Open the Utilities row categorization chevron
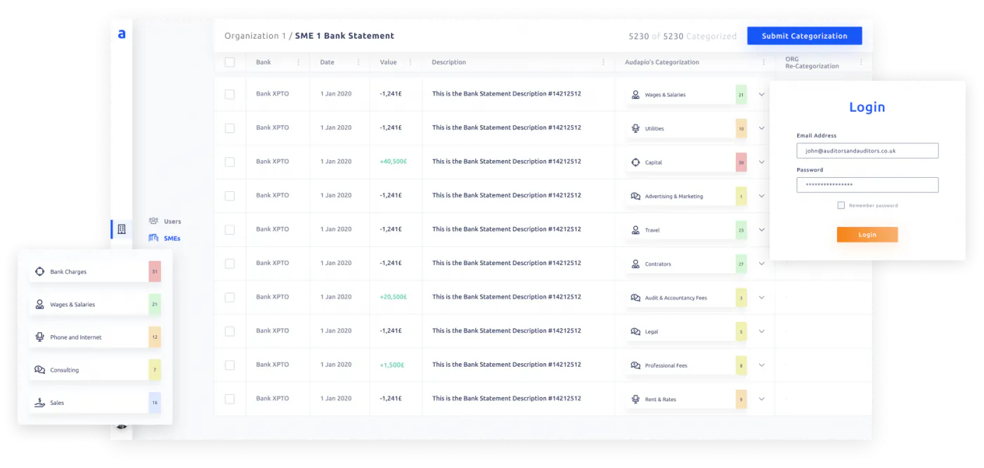984x468 pixels. (762, 128)
